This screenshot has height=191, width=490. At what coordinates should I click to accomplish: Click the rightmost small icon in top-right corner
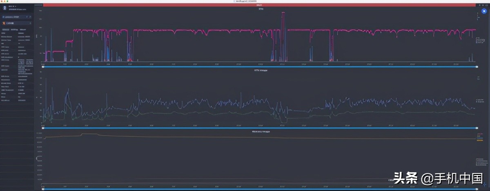[x=487, y=5]
